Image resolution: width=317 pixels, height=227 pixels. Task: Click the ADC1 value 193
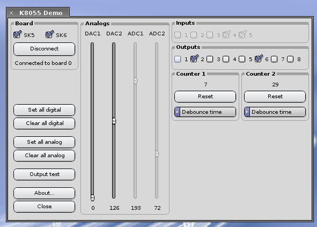point(136,208)
